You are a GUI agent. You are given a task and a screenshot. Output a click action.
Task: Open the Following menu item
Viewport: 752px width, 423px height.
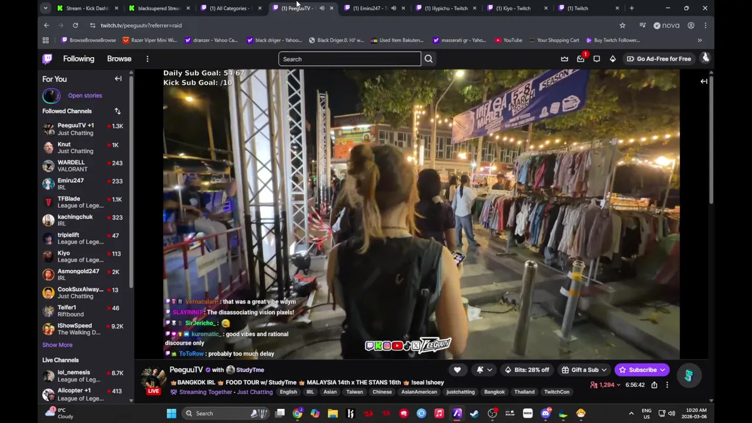pyautogui.click(x=79, y=59)
